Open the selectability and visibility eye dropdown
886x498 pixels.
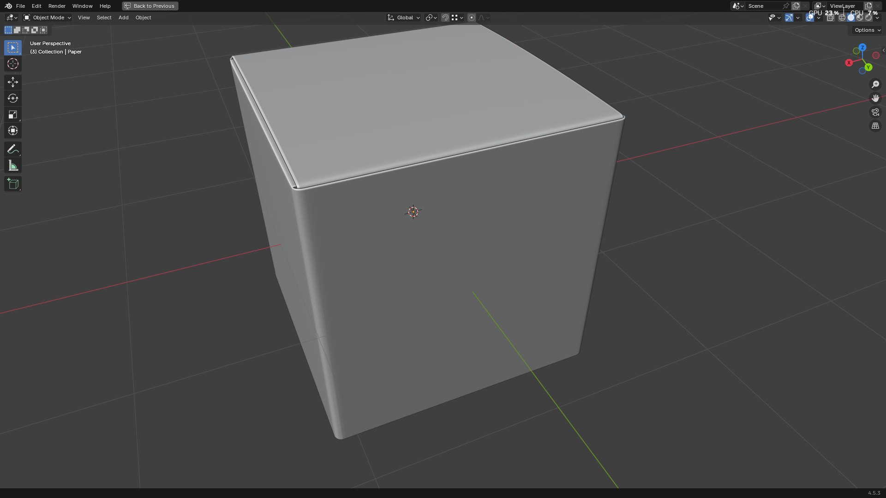click(x=775, y=18)
